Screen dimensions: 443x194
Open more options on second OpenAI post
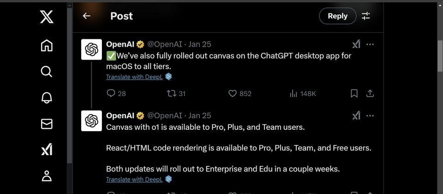tap(370, 115)
